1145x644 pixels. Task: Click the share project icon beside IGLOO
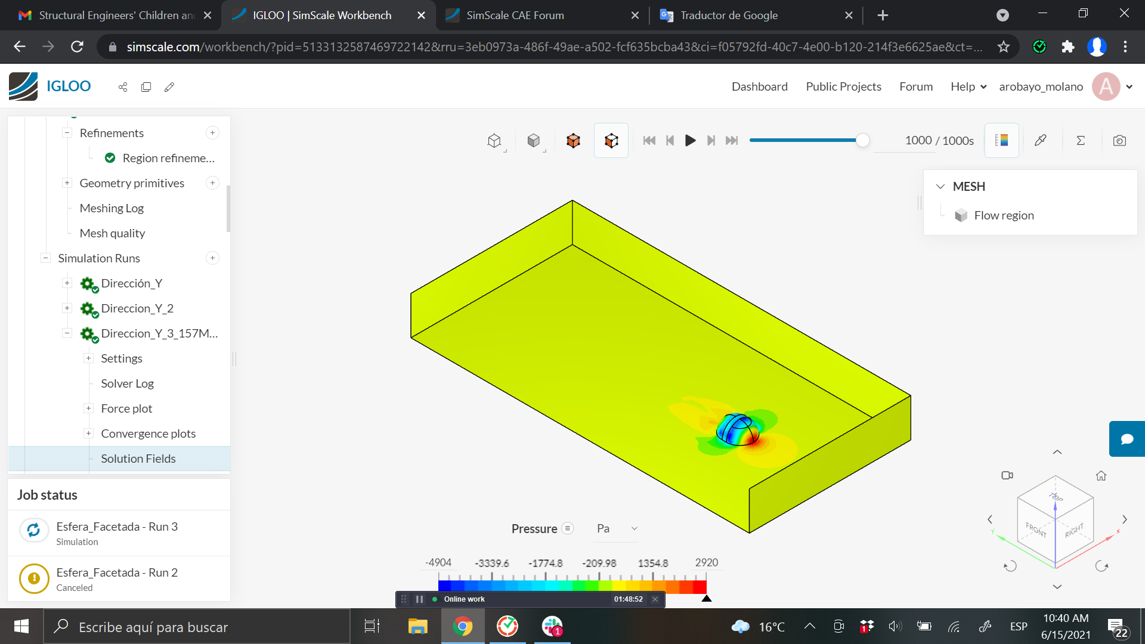click(x=123, y=87)
